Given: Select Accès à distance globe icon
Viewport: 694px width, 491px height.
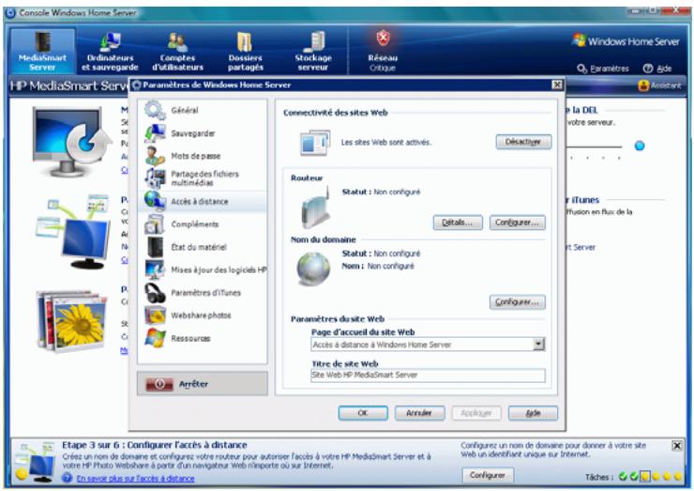Looking at the screenshot, I should click(155, 201).
